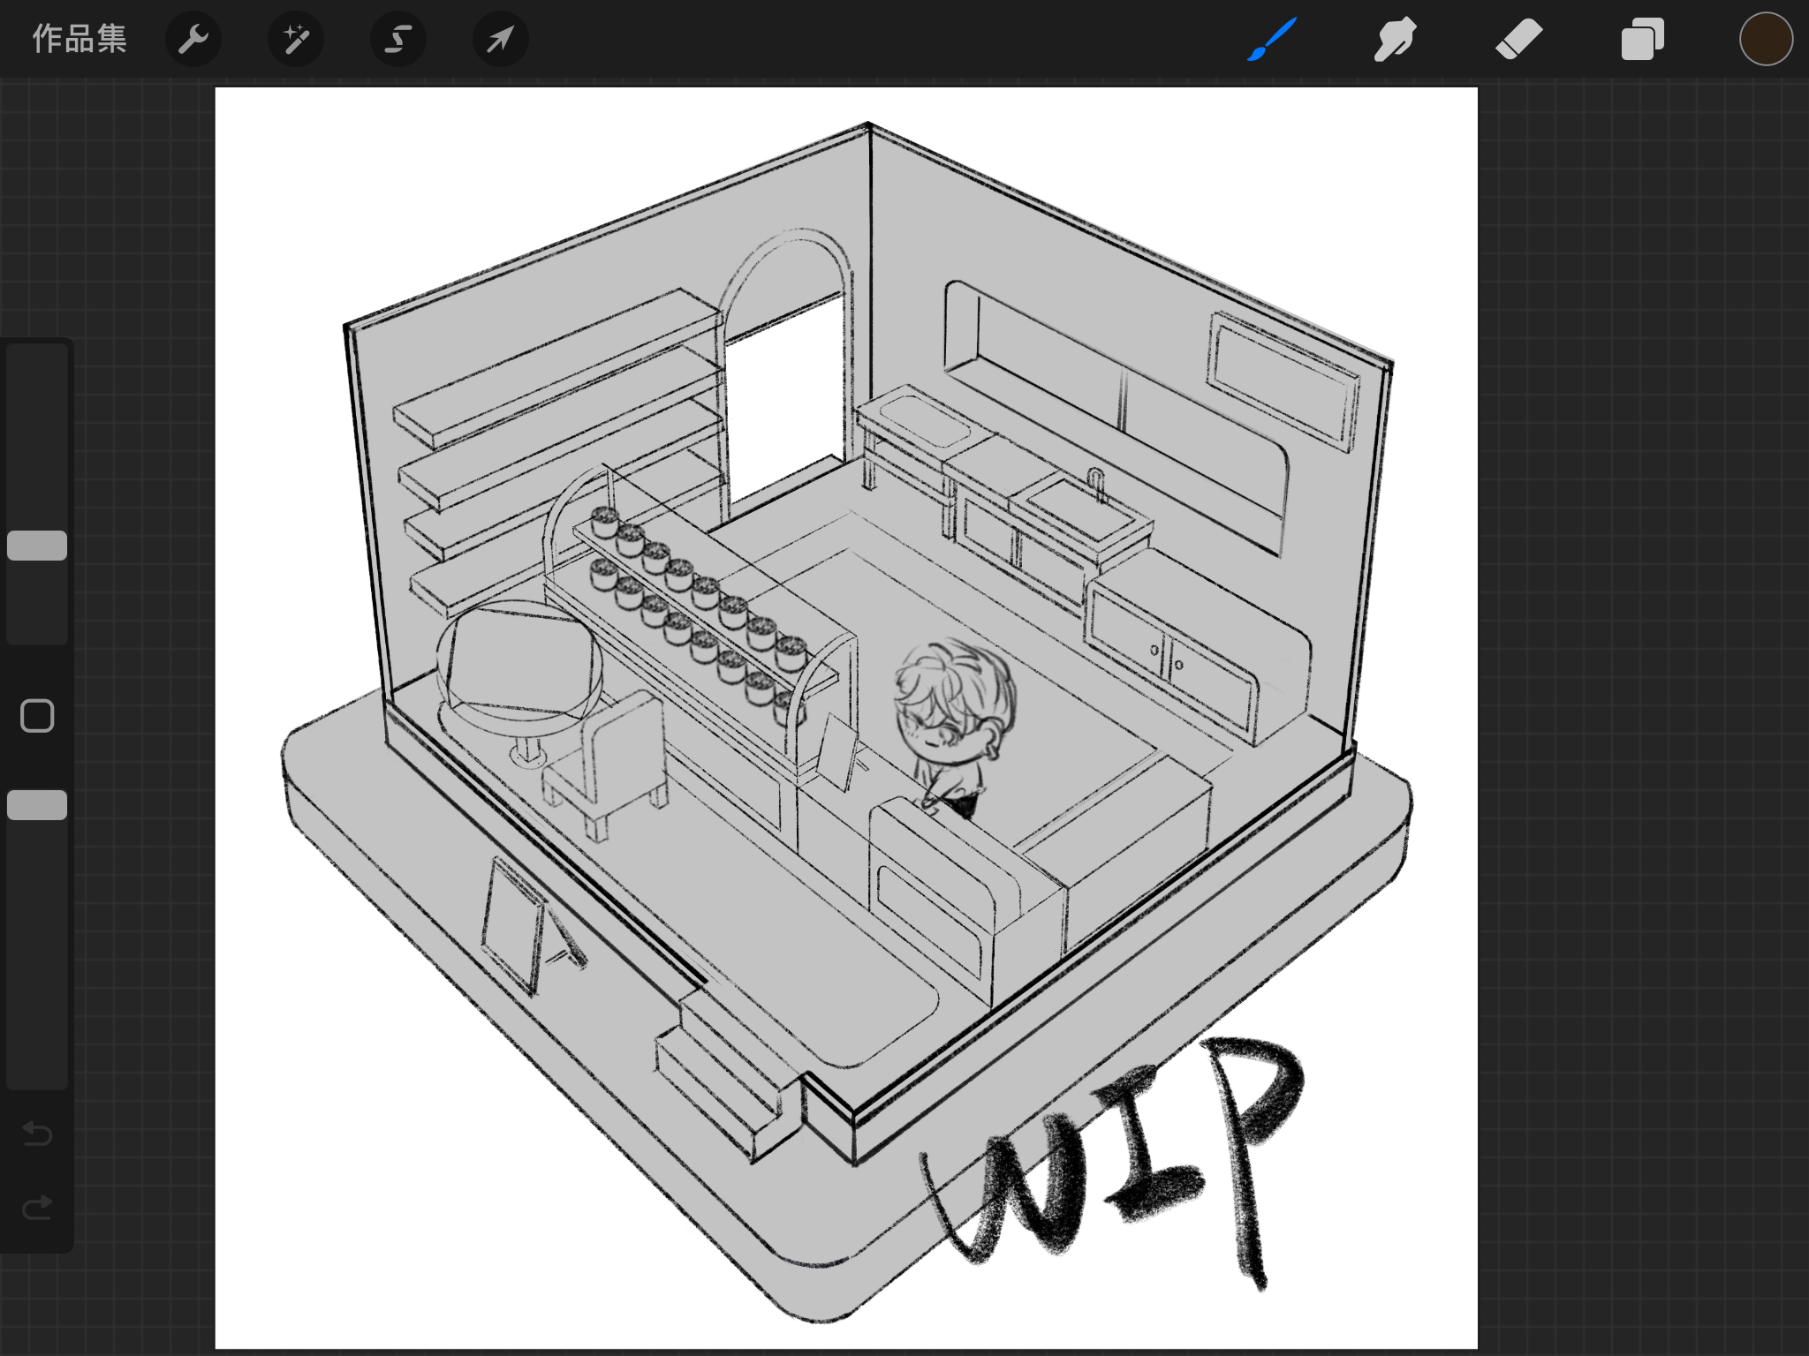1809x1356 pixels.
Task: Open the Layers panel
Action: click(1643, 39)
